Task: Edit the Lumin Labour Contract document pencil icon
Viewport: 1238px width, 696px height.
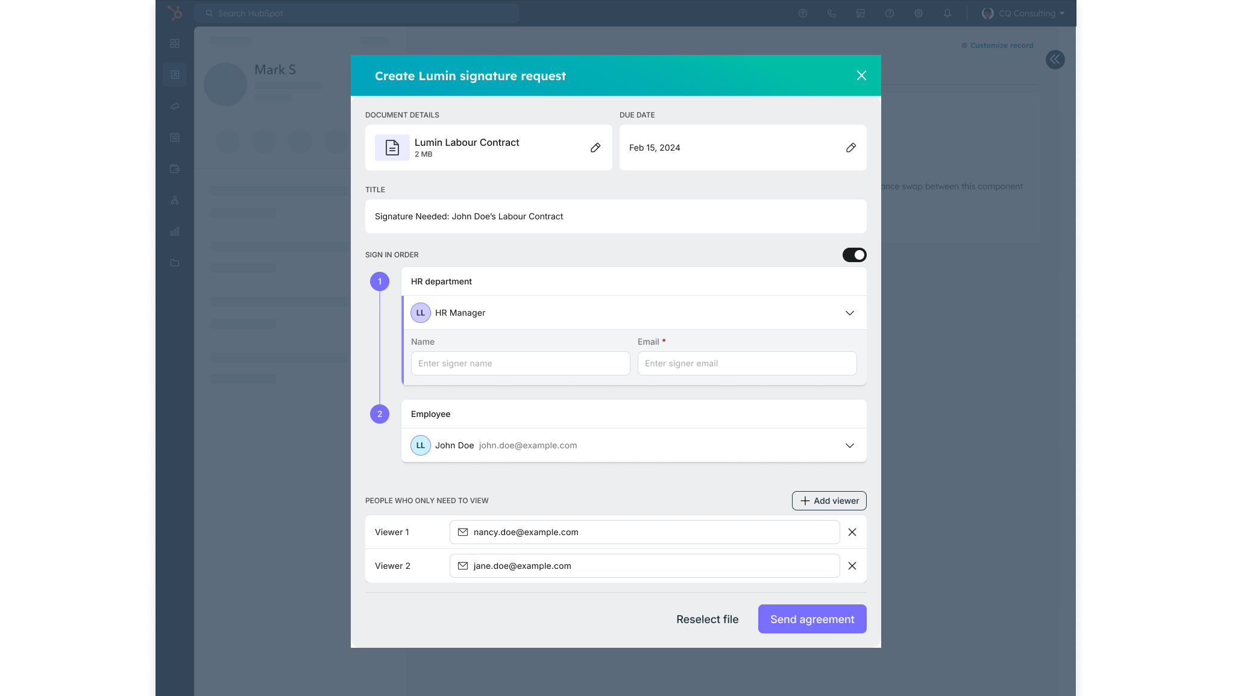Action: point(595,148)
